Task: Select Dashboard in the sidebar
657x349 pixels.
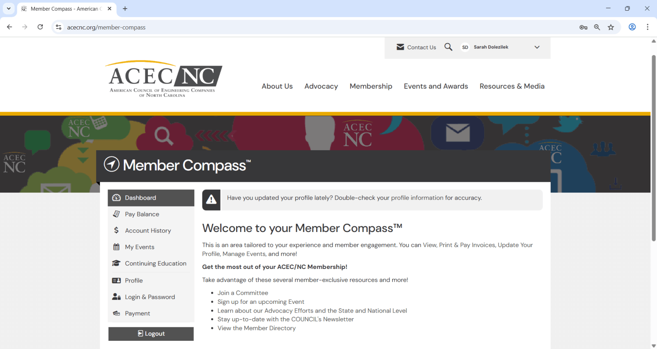Action: tap(151, 198)
